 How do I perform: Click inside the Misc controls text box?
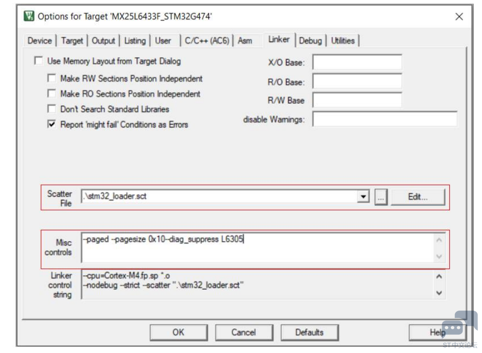pos(258,248)
